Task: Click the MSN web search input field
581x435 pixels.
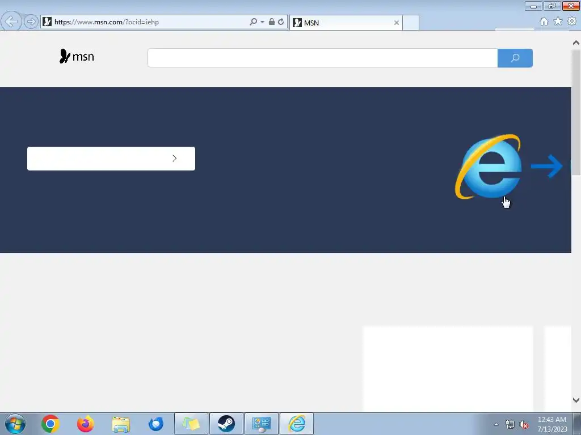Action: coord(322,58)
